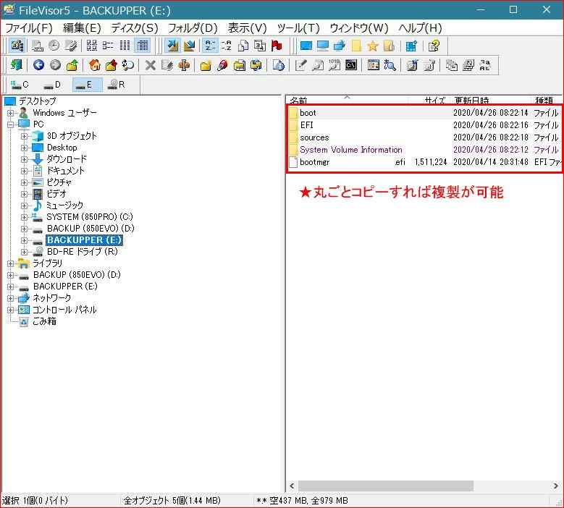Open ツール(T) menu

click(298, 27)
